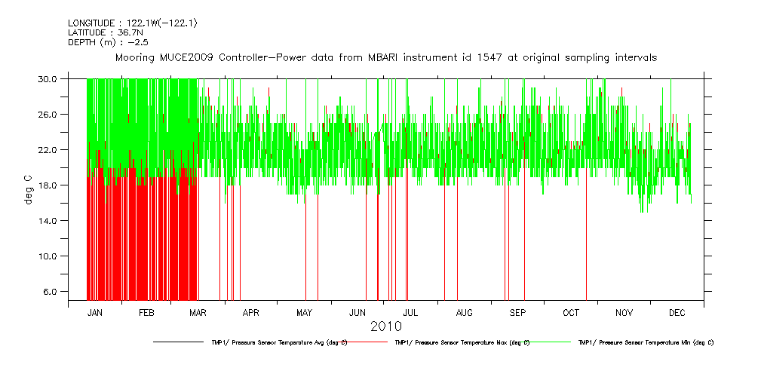Screen dimensions: 761x380
Task: Click the JUL month axis label
Action: point(410,312)
